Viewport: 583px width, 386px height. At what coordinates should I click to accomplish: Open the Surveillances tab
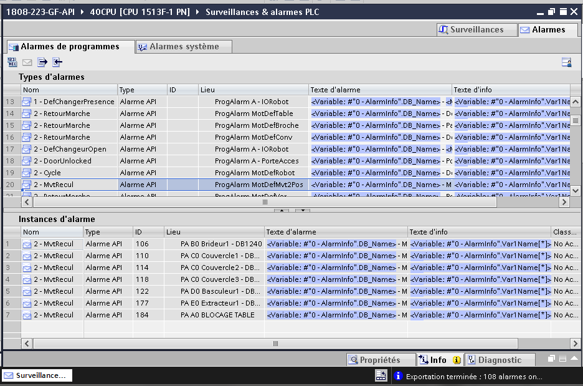click(x=476, y=29)
